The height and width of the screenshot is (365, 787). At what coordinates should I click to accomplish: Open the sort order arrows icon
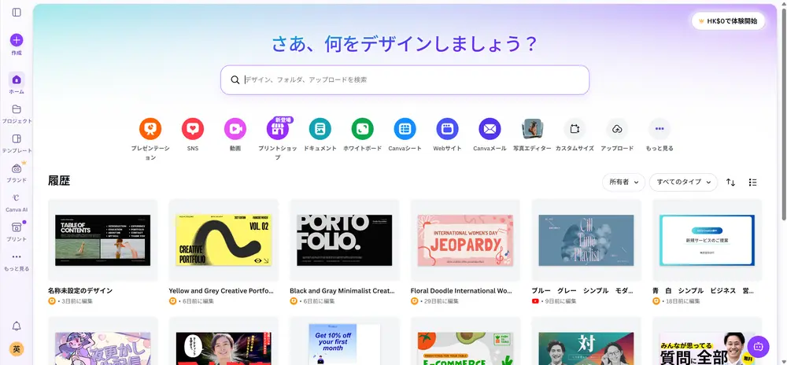pyautogui.click(x=731, y=182)
